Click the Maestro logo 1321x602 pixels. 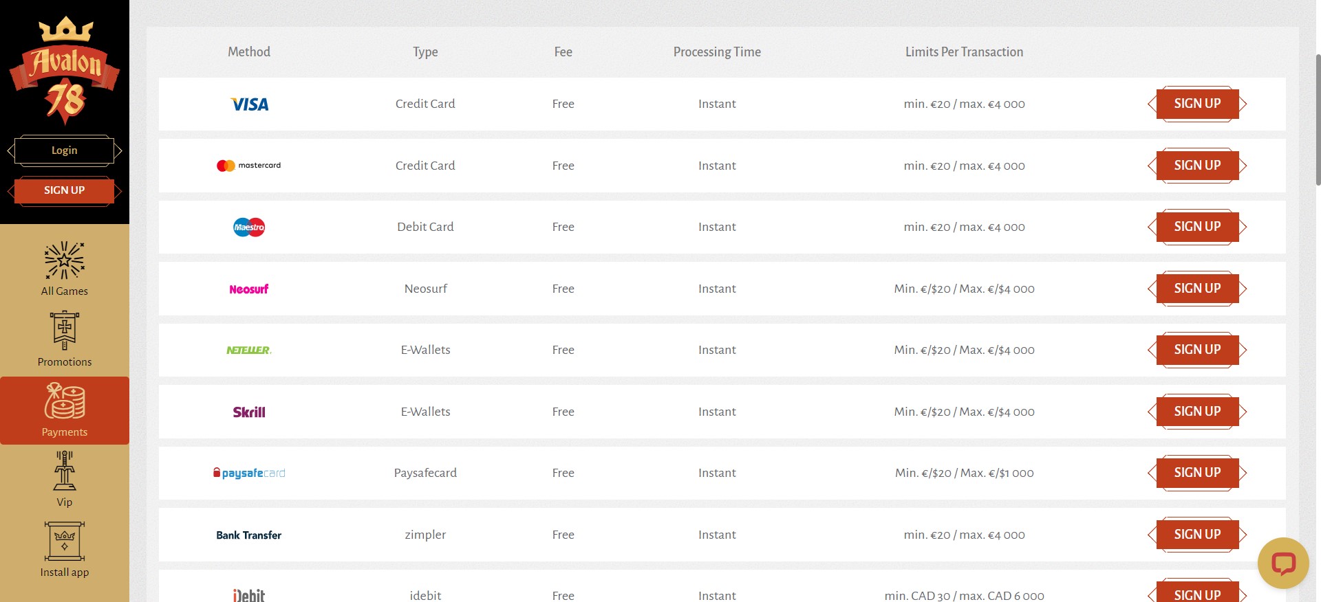(x=249, y=227)
